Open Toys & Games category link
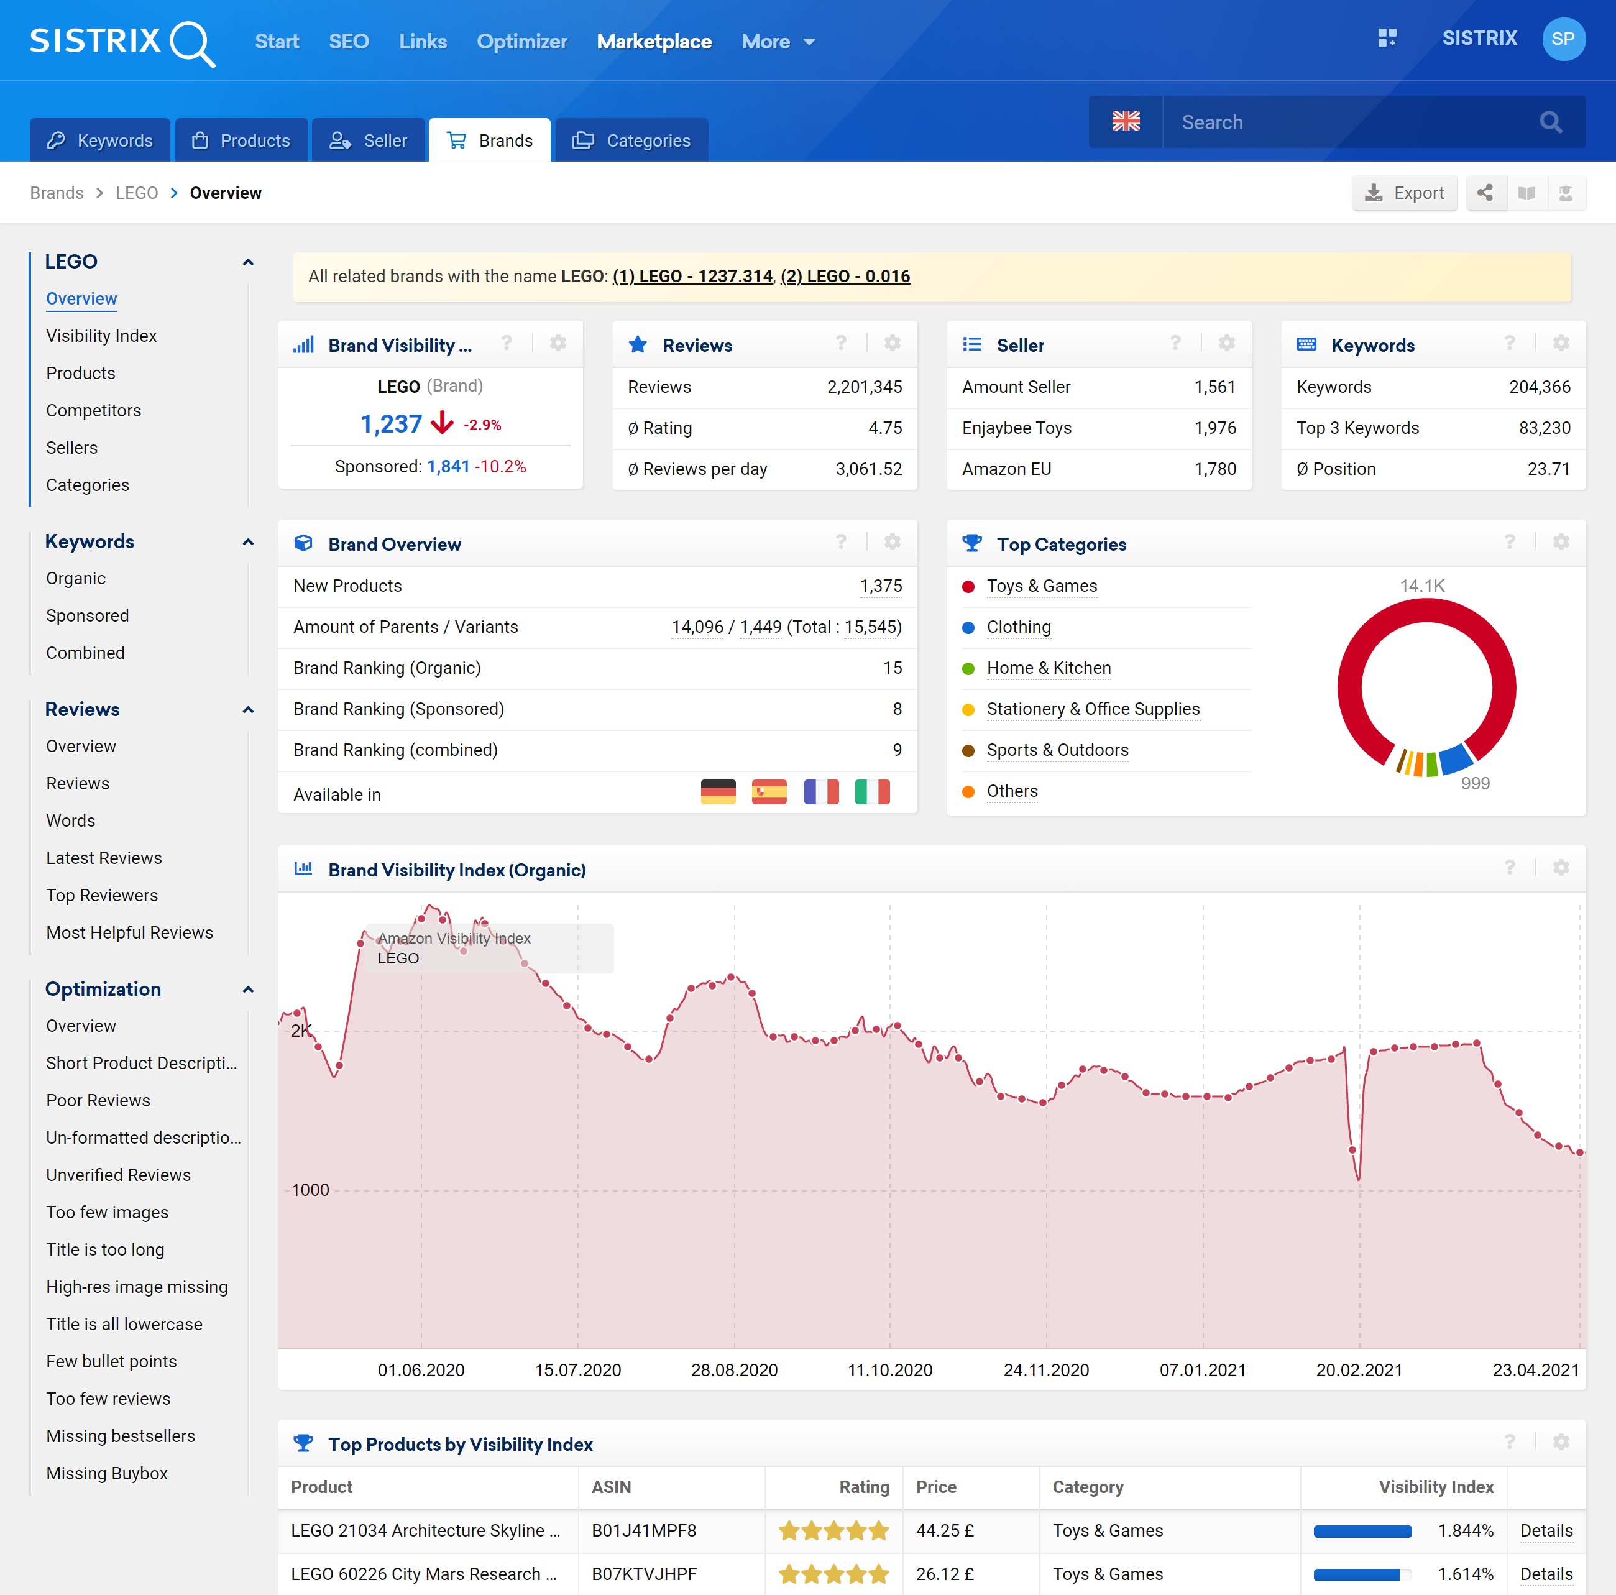This screenshot has width=1616, height=1595. [1041, 586]
